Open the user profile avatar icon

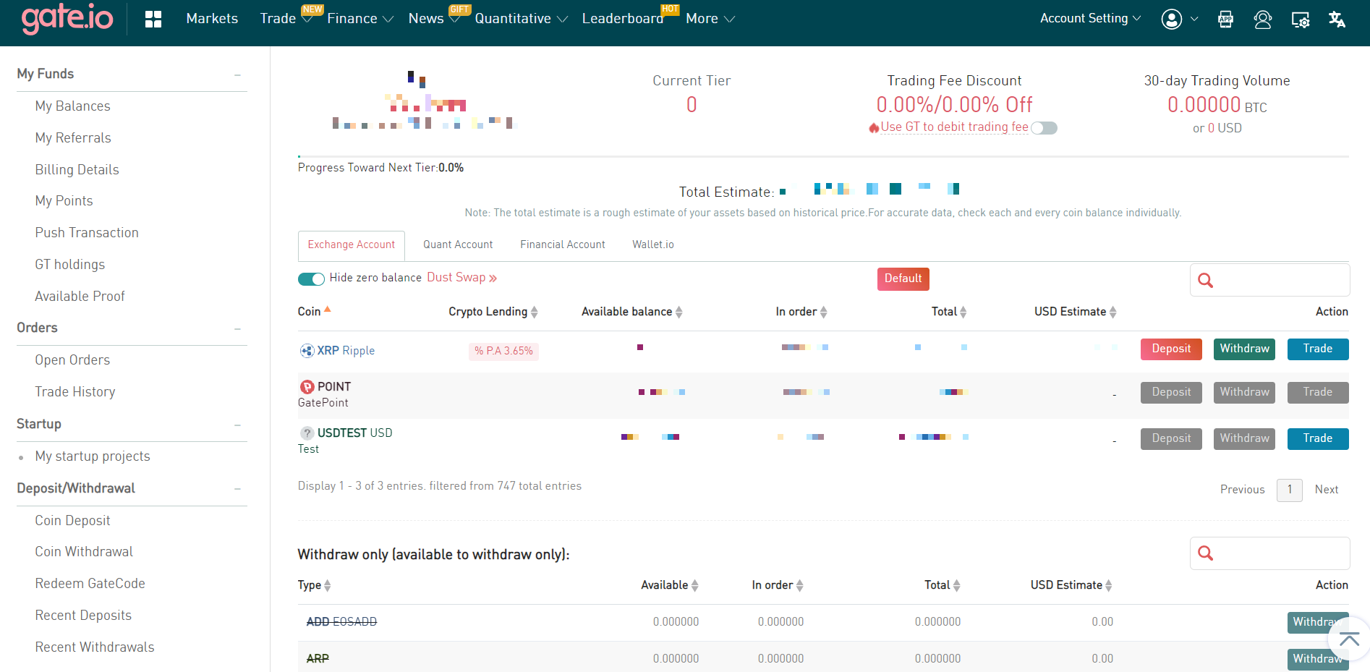point(1172,20)
